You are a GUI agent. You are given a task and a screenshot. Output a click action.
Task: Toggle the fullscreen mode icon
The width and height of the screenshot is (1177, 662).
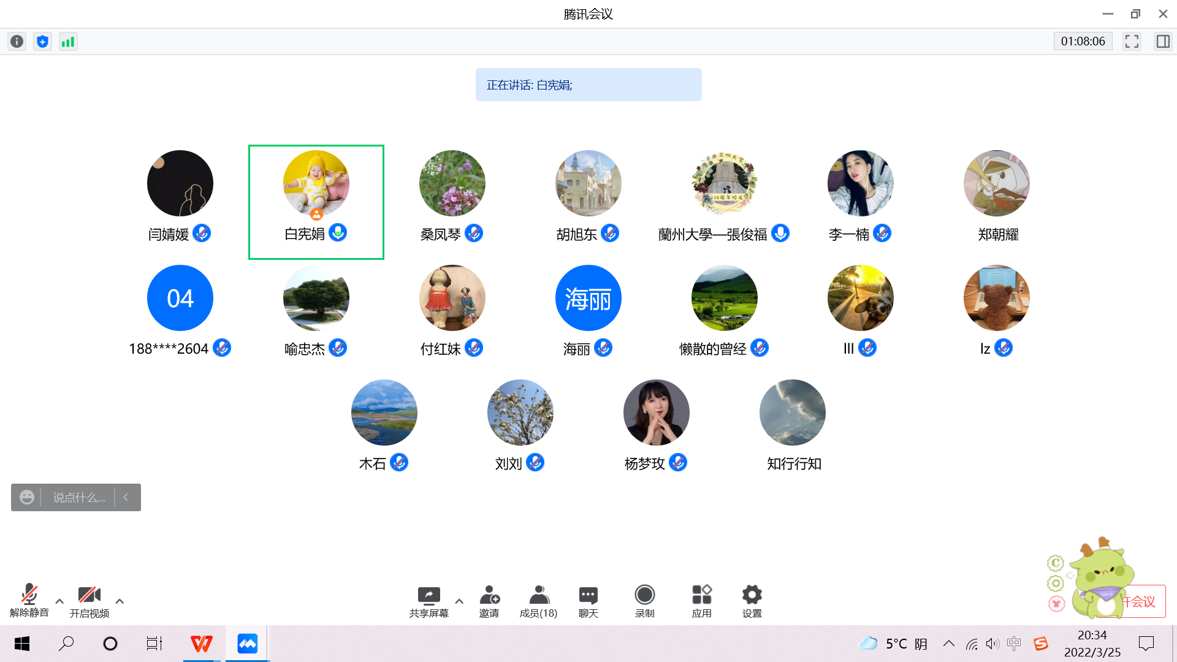[x=1132, y=41]
